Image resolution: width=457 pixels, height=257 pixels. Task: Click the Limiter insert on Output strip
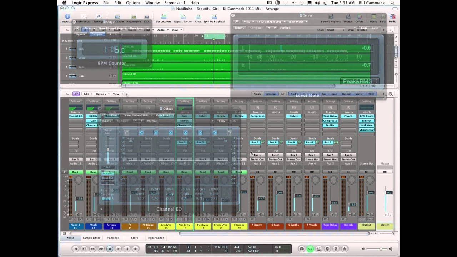pyautogui.click(x=367, y=121)
